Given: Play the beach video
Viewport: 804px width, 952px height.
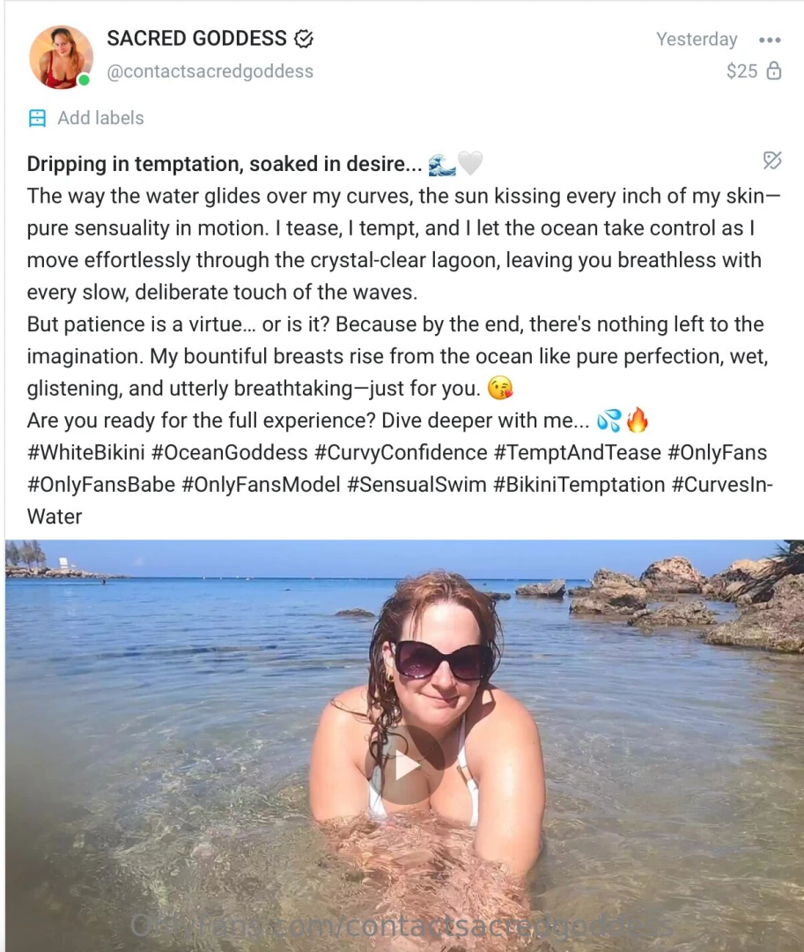Looking at the screenshot, I should (x=406, y=766).
